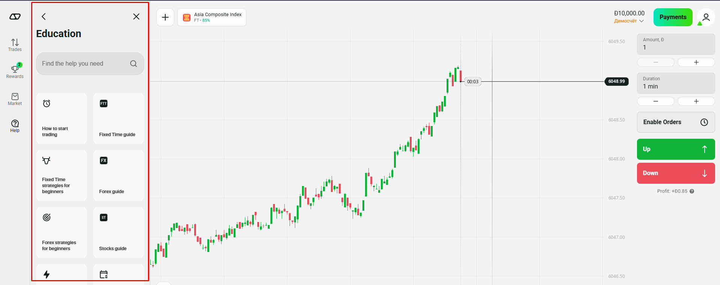Screen dimensions: 720x285
Task: Click the FTT badge icon
Action: click(x=104, y=103)
